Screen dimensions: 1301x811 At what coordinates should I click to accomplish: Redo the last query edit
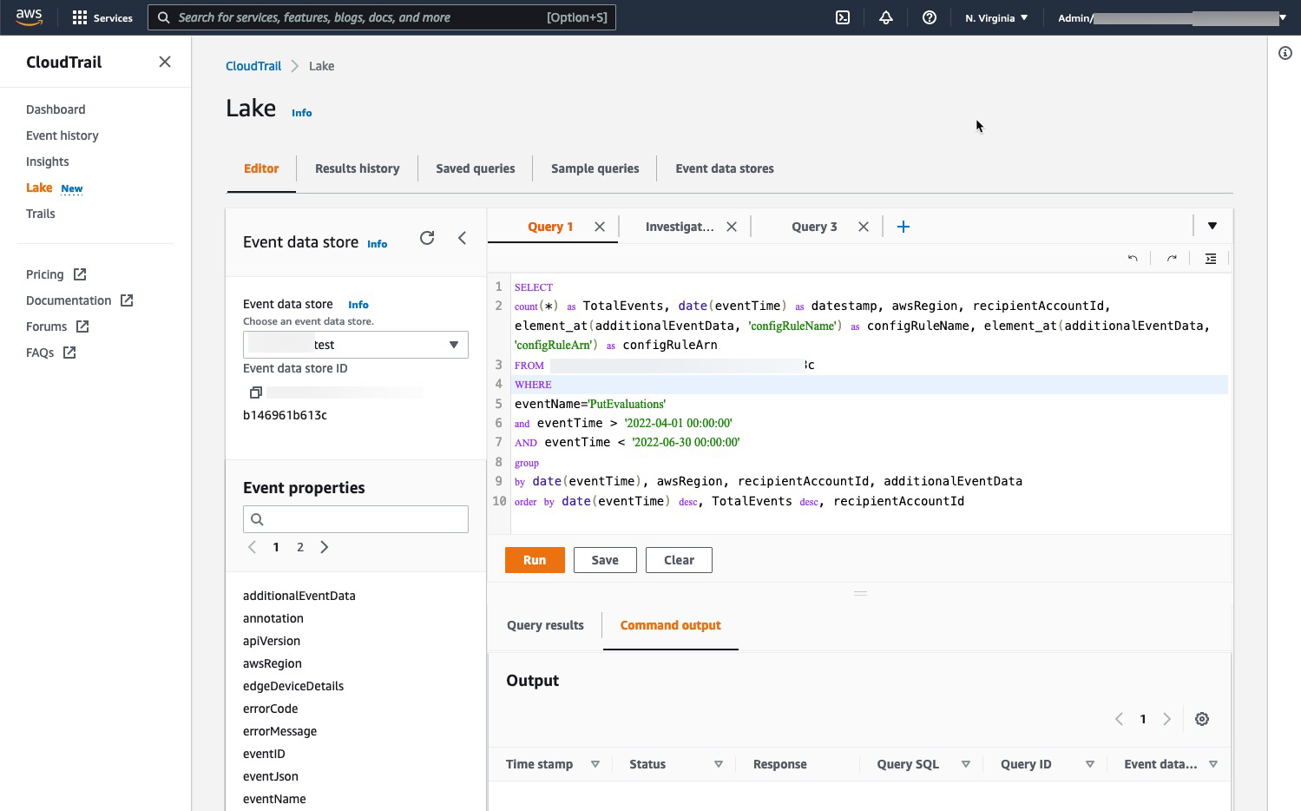point(1171,258)
